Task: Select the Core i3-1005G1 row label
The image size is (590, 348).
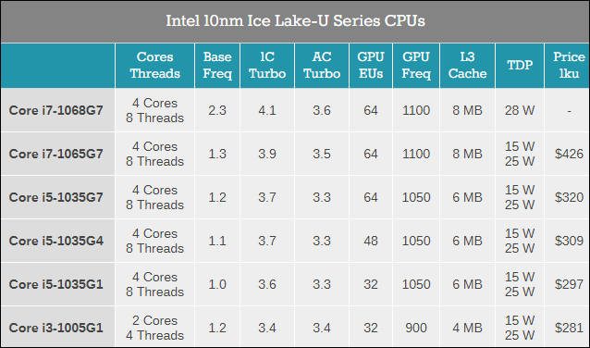Action: tap(56, 328)
